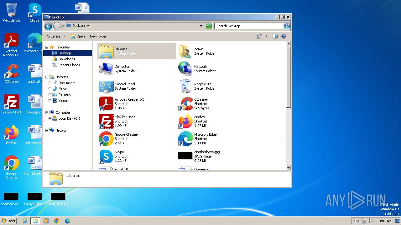Click the change view icon
The width and height of the screenshot is (401, 225).
[x=259, y=36]
